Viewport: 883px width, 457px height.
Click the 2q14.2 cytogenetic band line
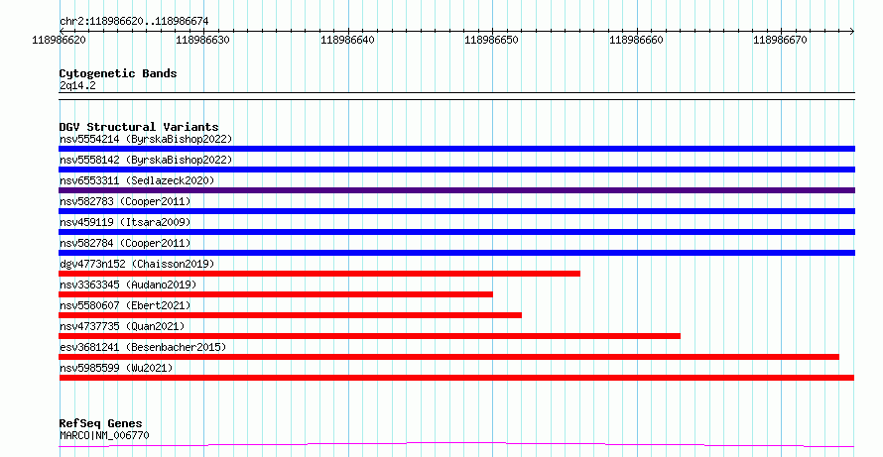point(456,96)
